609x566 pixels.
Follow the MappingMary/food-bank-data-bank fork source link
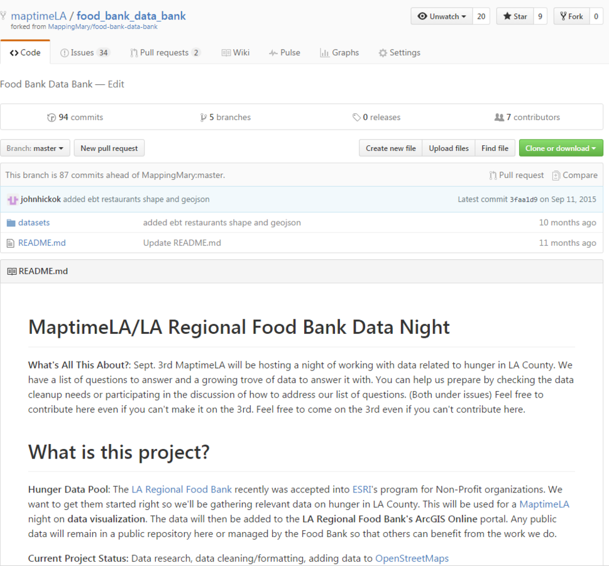102,27
